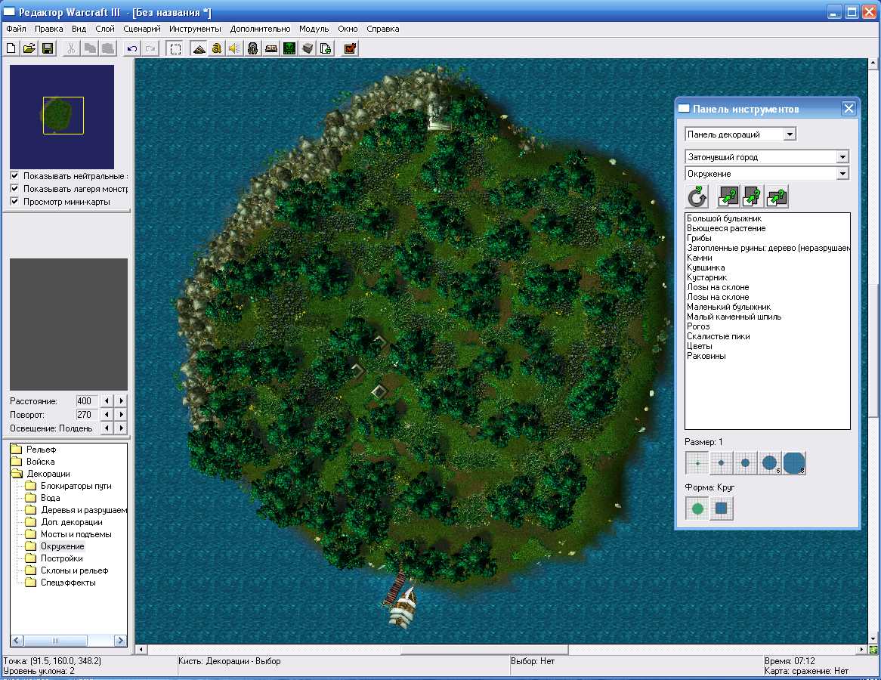This screenshot has width=881, height=680.
Task: Open the Затонувший город tileset dropdown
Action: click(842, 157)
